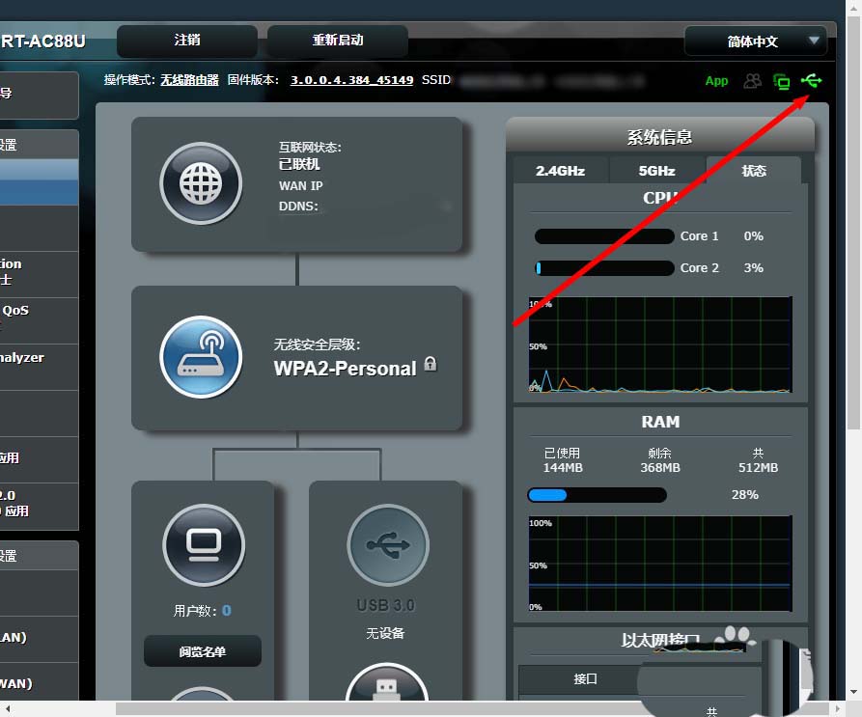862x717 pixels.
Task: Click the USB 3.0 device icon
Action: pos(388,545)
